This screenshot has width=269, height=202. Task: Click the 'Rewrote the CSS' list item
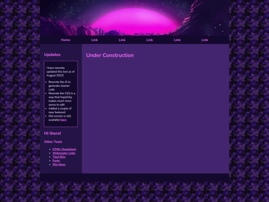(x=62, y=99)
